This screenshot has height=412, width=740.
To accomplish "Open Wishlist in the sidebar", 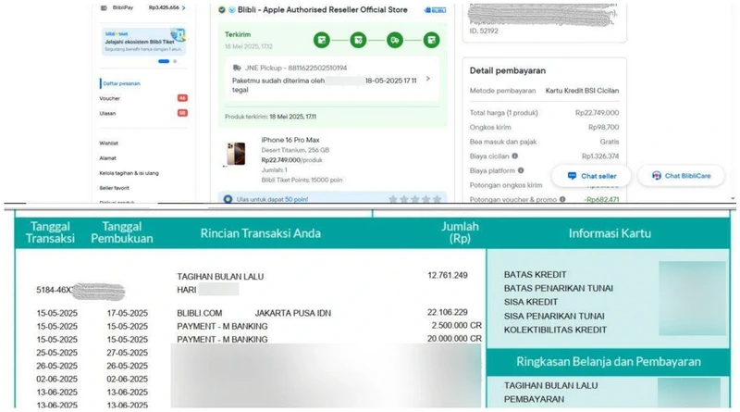I will (108, 144).
